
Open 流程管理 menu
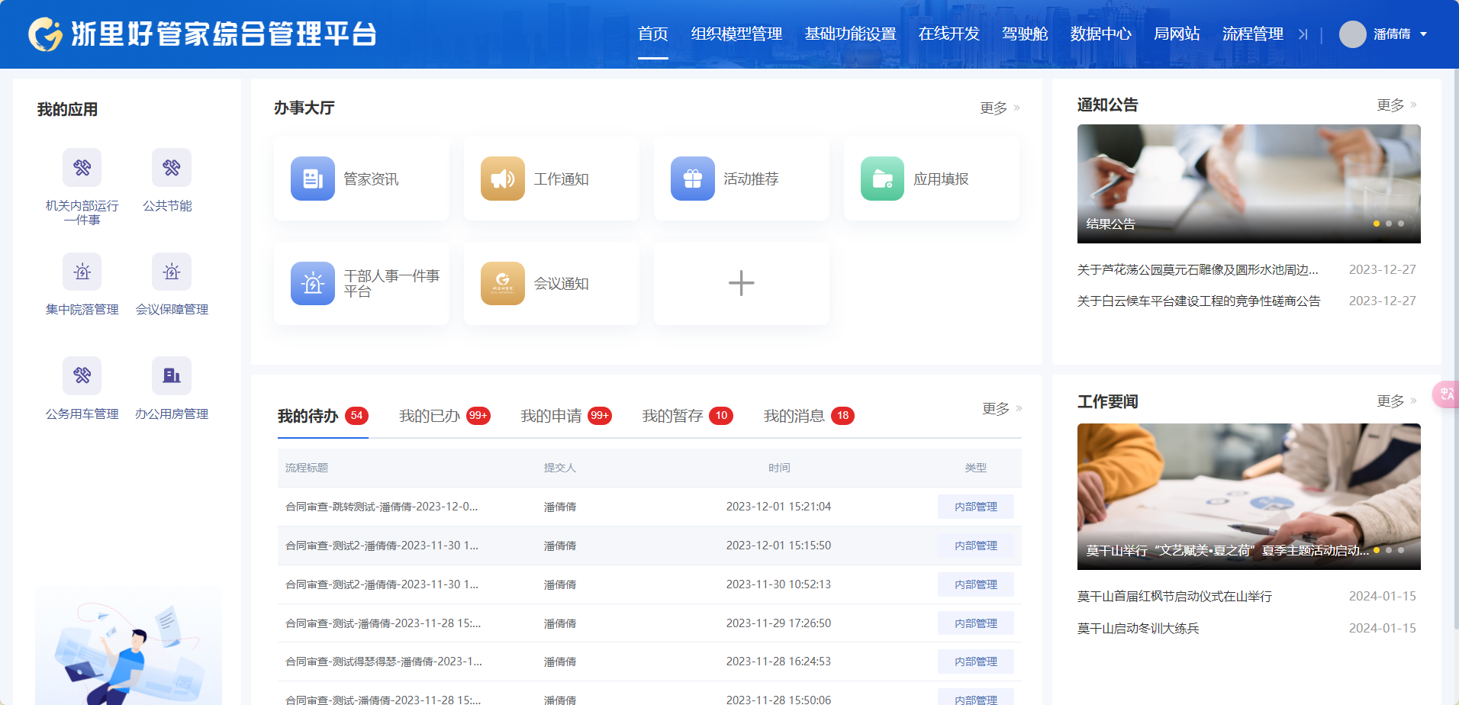1252,34
